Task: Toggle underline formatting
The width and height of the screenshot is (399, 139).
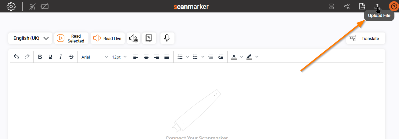Action: pos(50,57)
